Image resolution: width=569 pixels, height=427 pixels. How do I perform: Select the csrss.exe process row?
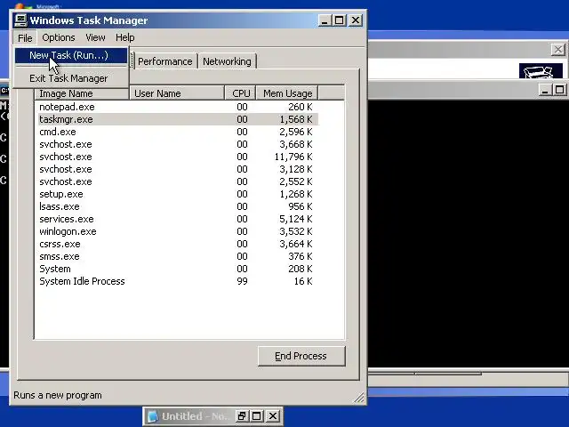coord(178,244)
